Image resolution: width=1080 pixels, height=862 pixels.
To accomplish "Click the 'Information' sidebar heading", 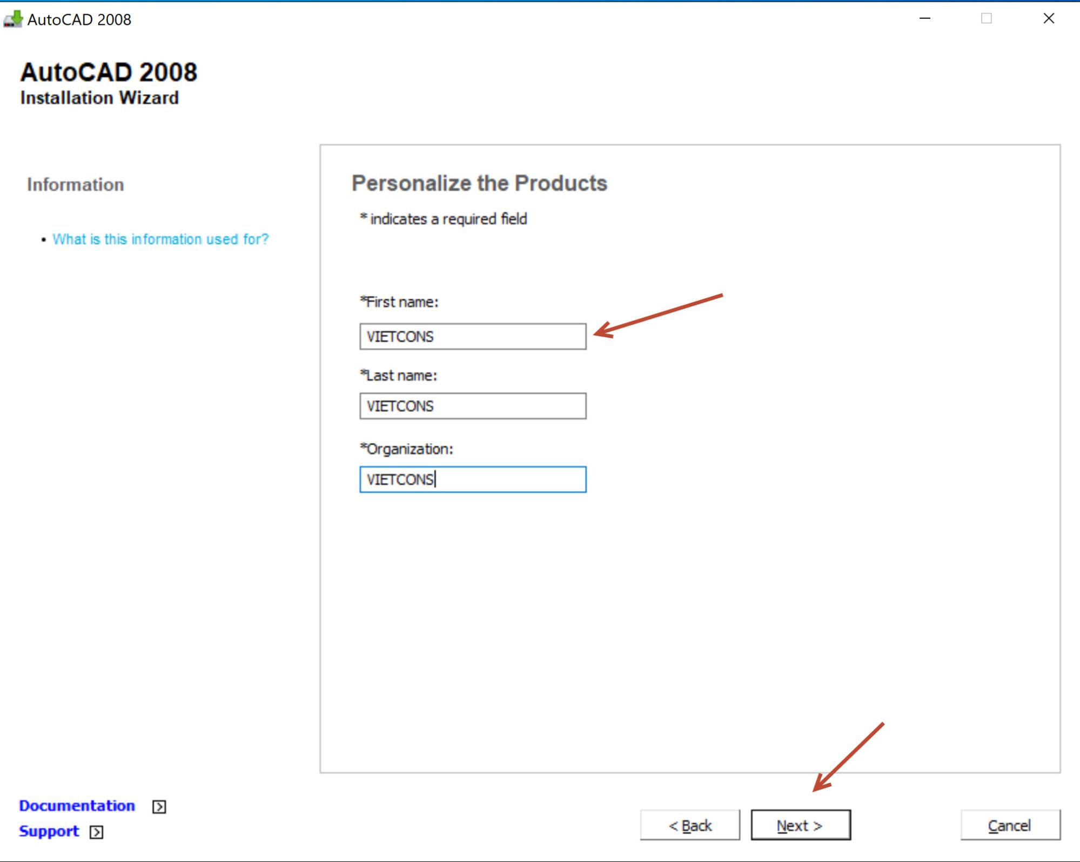I will coord(76,185).
